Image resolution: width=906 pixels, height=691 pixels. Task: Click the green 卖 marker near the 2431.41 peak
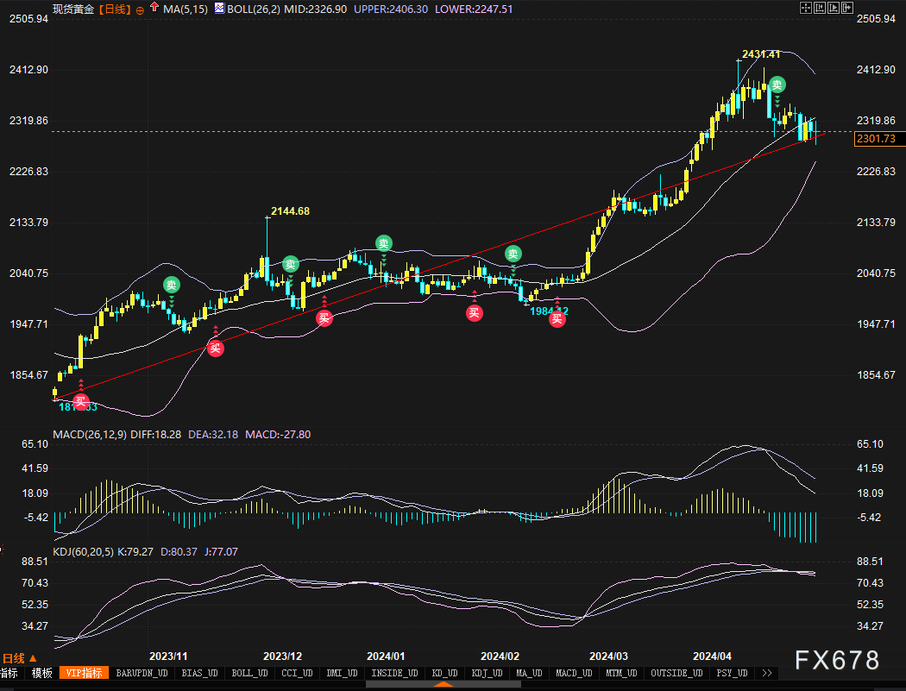(777, 85)
